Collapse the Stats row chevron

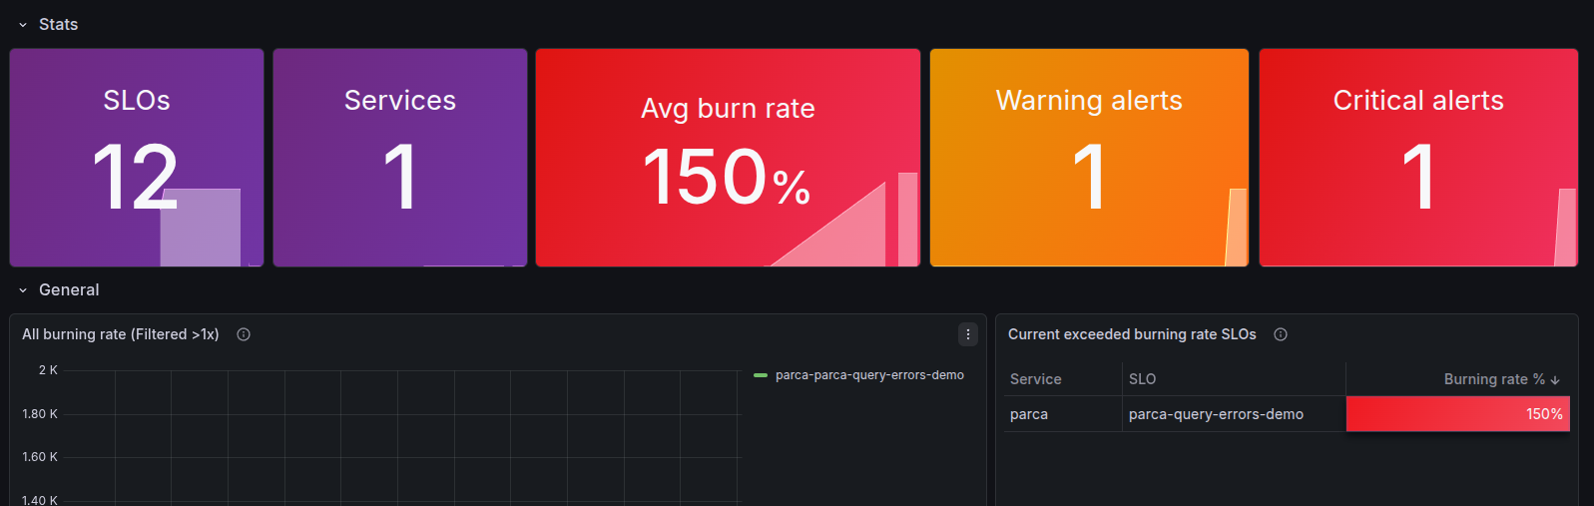click(x=23, y=25)
